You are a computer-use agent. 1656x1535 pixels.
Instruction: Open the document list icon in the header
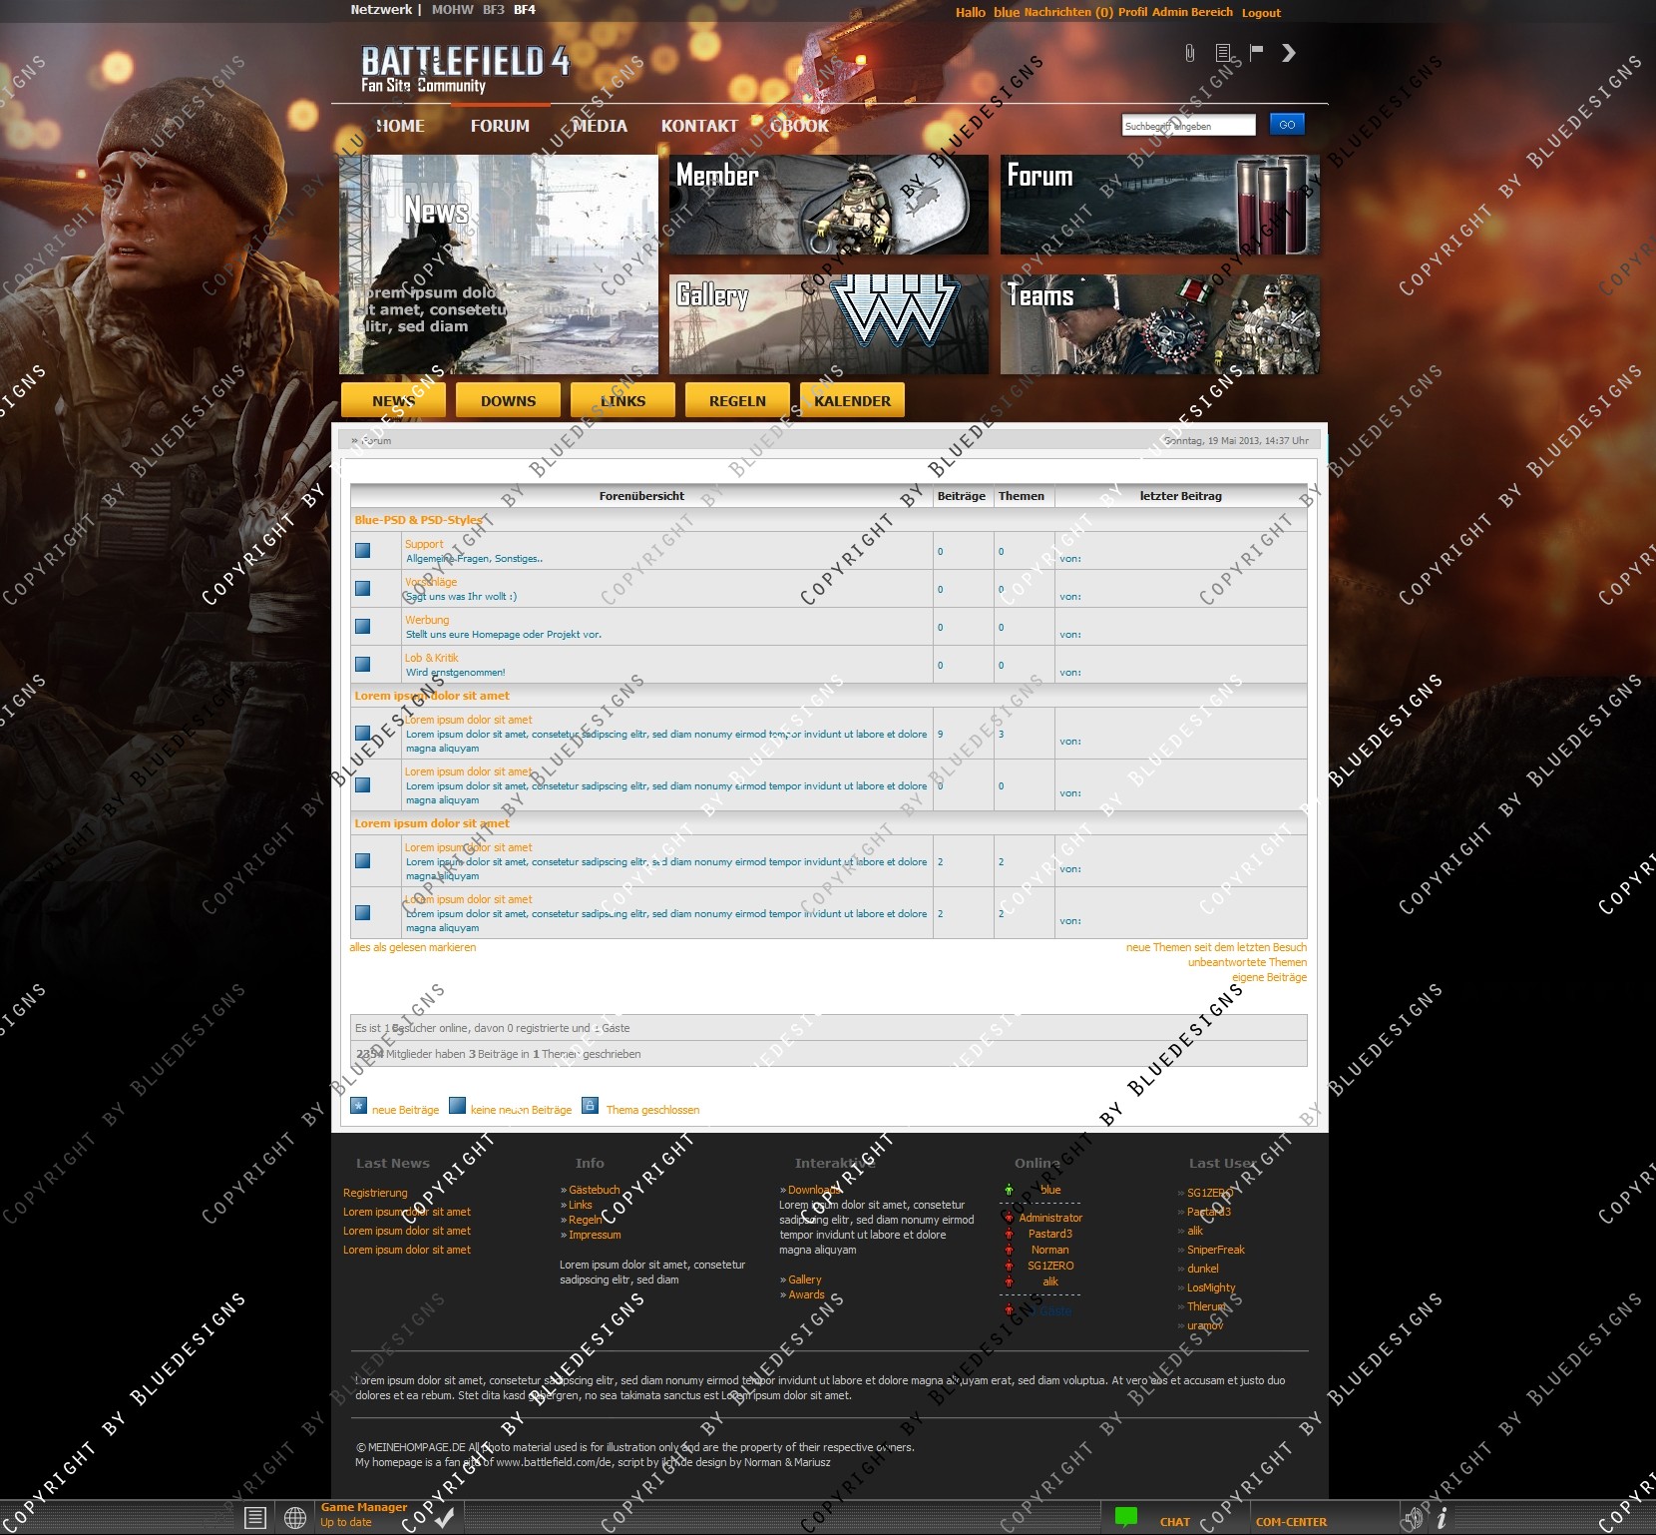point(1223,53)
